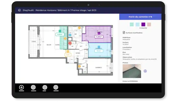
Task: Choose the purple 'à recycler' swatch
Action: coord(143,24)
